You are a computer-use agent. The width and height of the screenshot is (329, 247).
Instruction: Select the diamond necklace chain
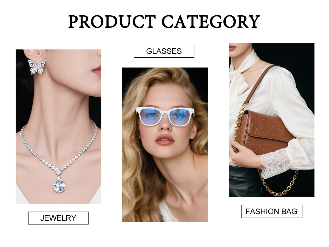tap(59, 148)
